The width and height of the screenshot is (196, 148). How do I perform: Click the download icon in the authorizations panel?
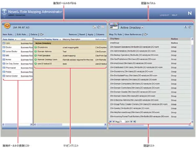point(186,27)
